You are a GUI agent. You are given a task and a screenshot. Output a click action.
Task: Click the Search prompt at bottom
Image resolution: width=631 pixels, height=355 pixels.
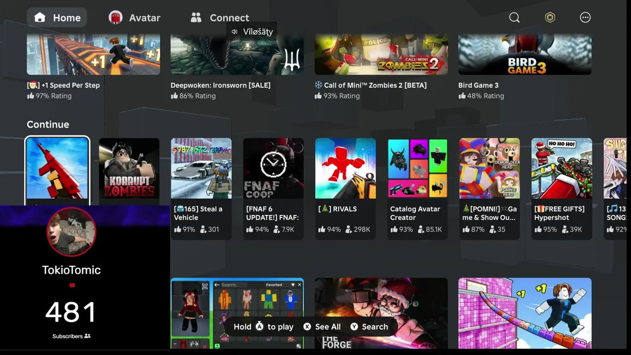click(x=369, y=327)
